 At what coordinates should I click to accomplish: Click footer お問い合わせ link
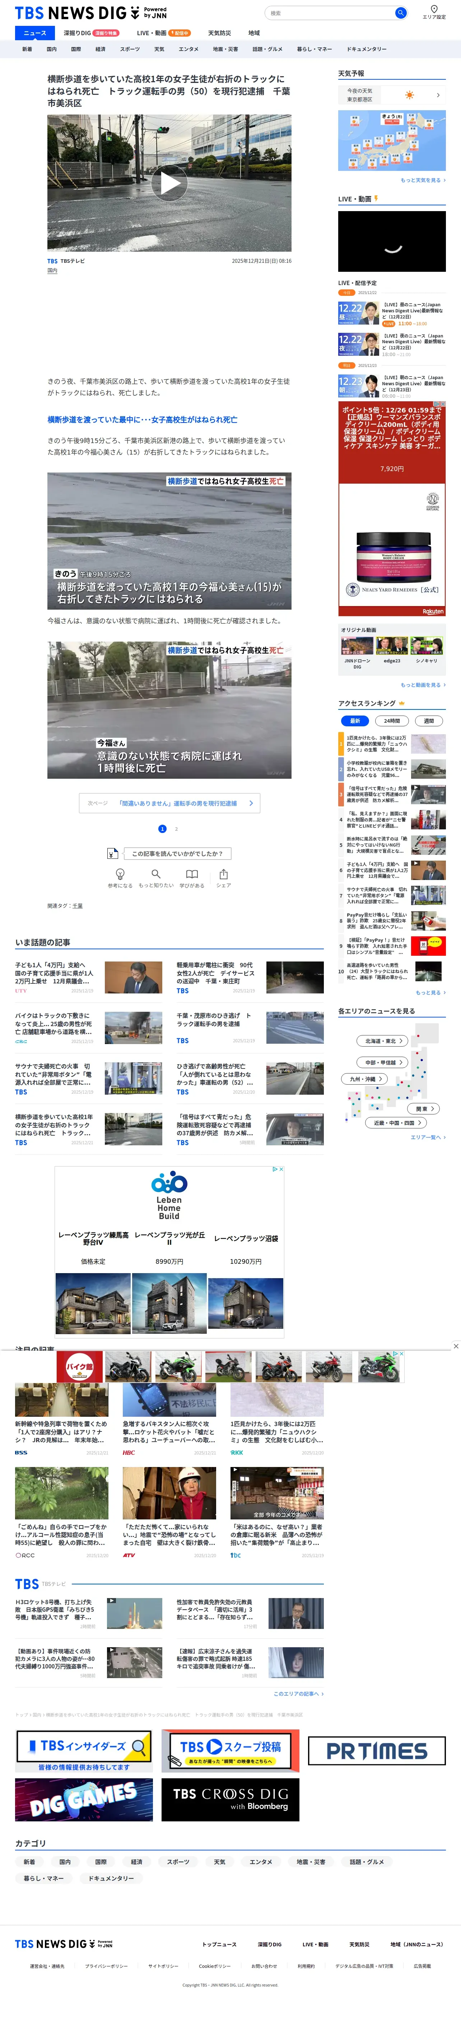coord(265,1966)
